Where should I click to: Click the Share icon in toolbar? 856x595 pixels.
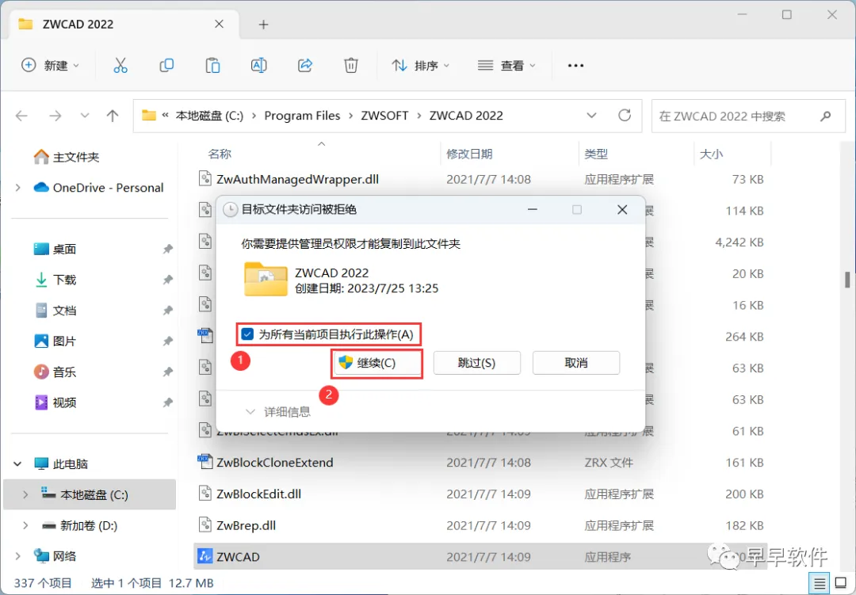click(304, 66)
